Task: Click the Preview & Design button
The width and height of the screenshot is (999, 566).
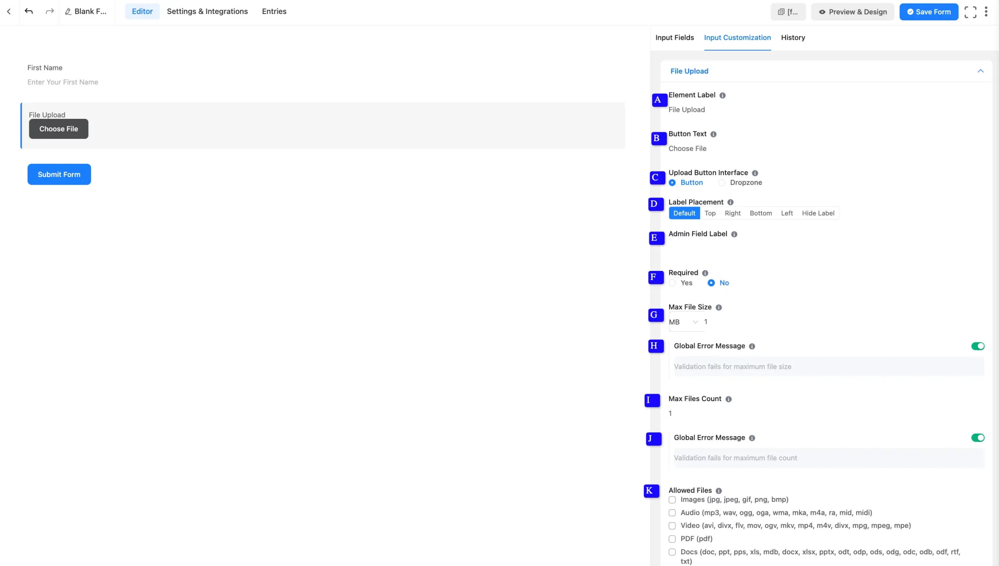Action: (x=852, y=12)
